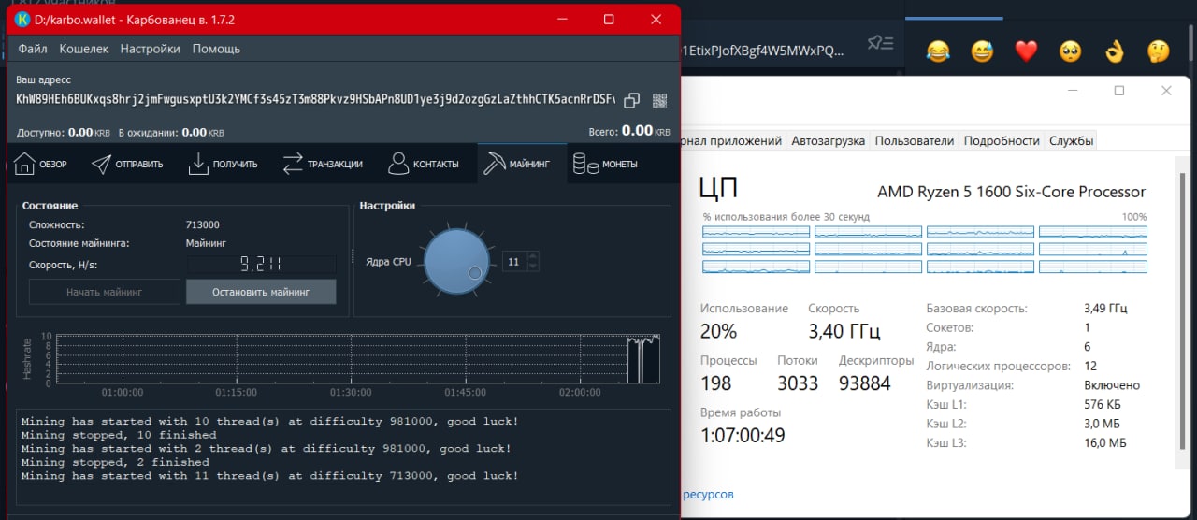Click the Остановить майнинг button
The height and width of the screenshot is (520, 1197).
tap(261, 292)
